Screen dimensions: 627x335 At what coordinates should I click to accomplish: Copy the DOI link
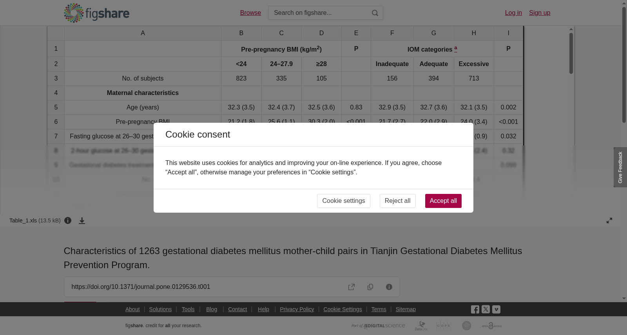pos(370,287)
